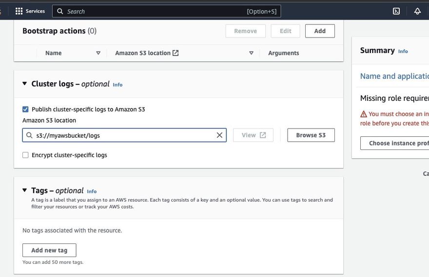Add a new bootstrap action

coord(320,31)
